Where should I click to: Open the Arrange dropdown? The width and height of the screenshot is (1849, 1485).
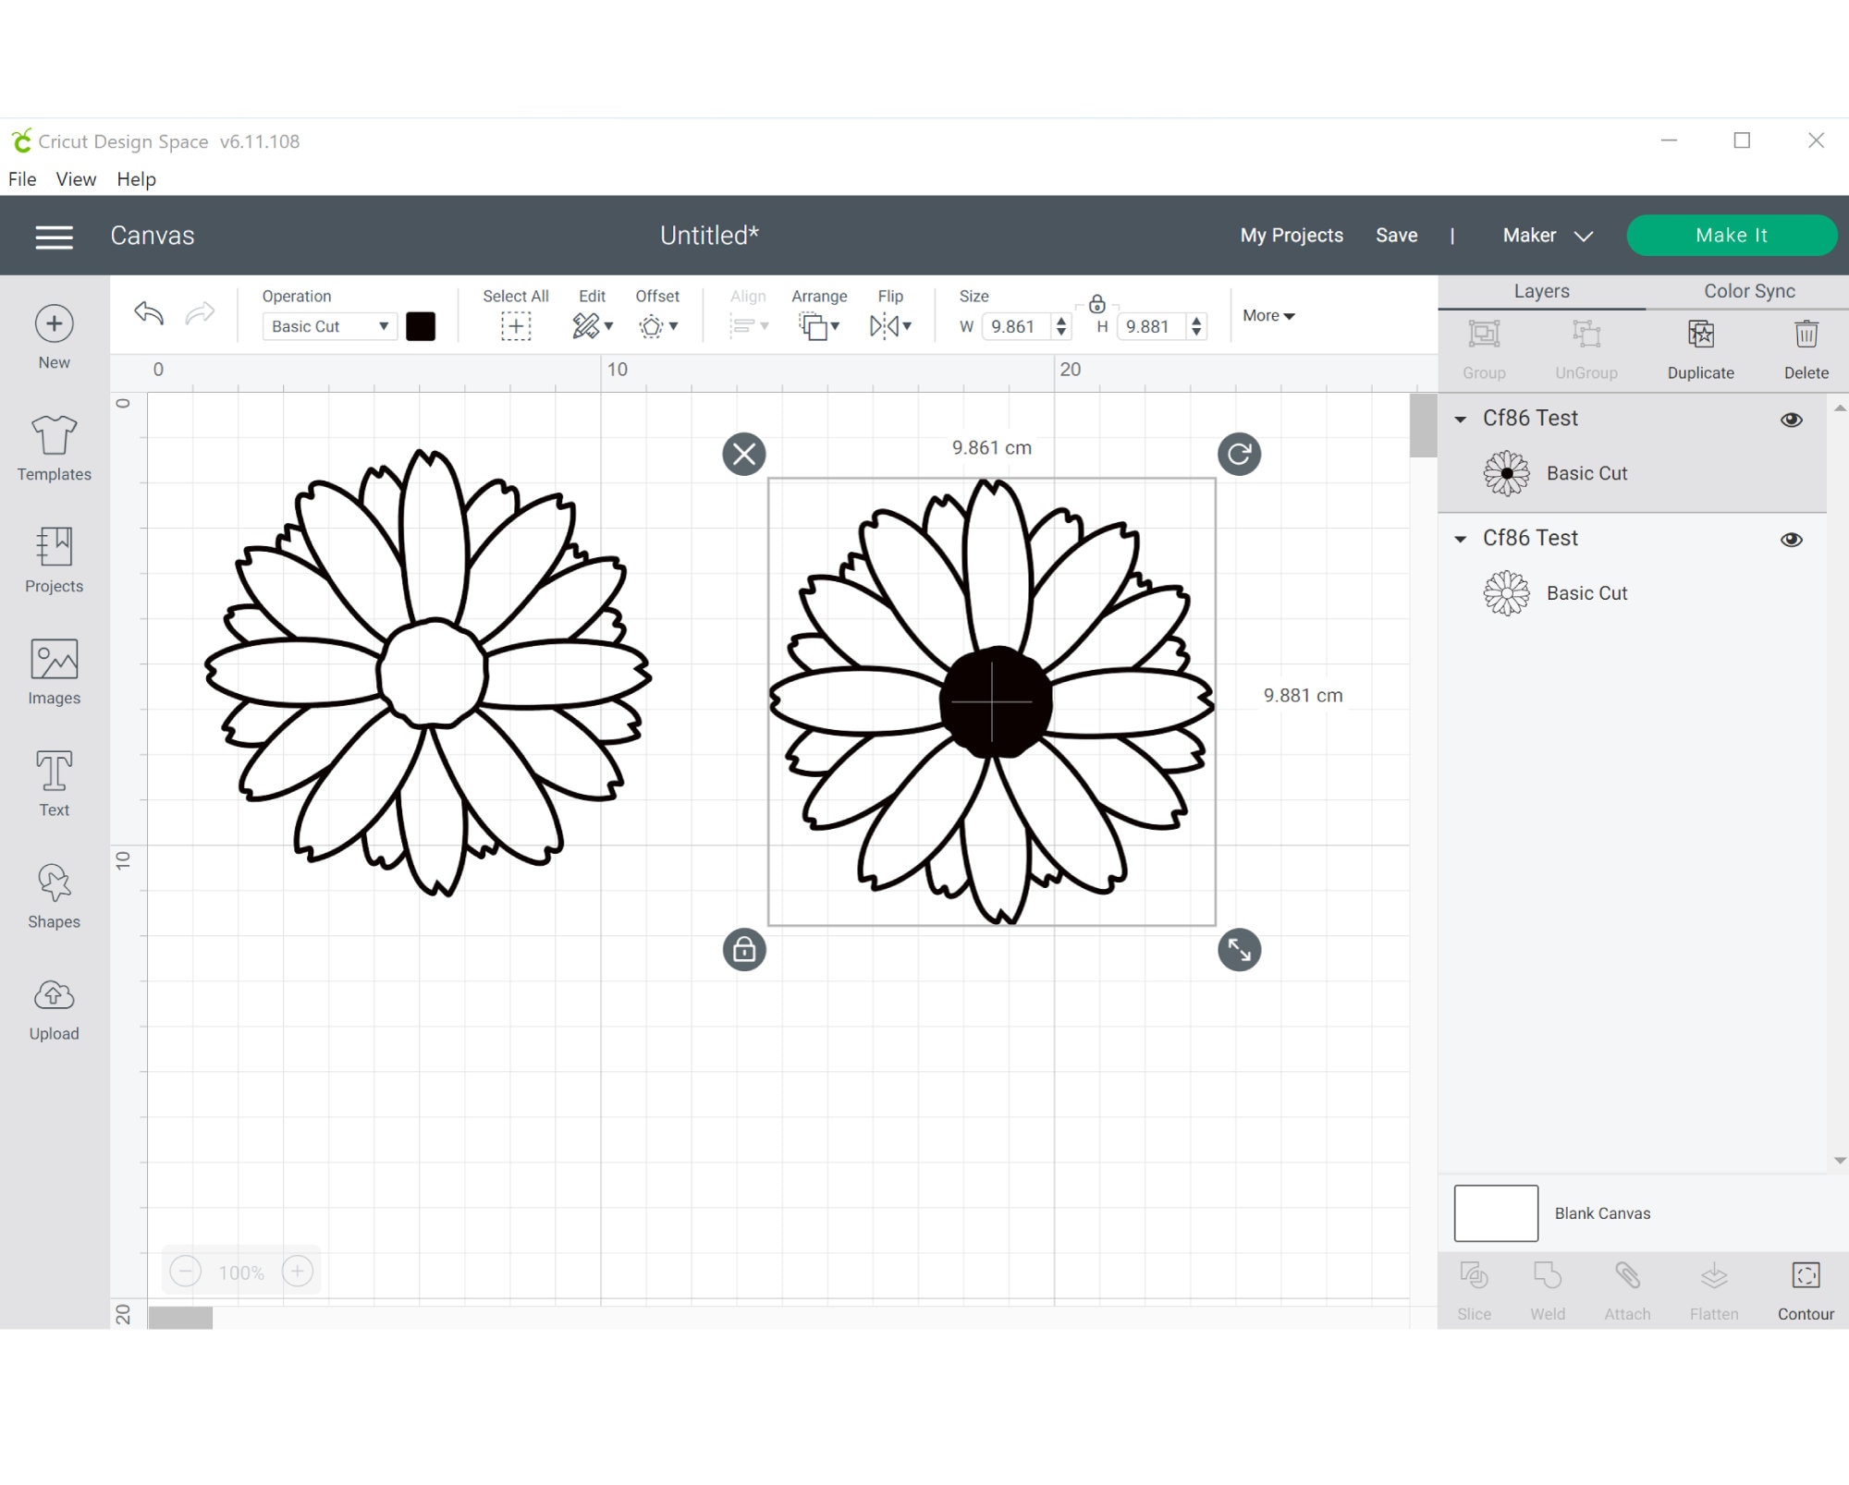[x=818, y=326]
